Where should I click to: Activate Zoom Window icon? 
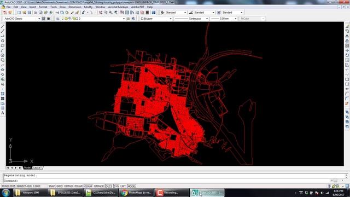pyautogui.click(x=110, y=13)
